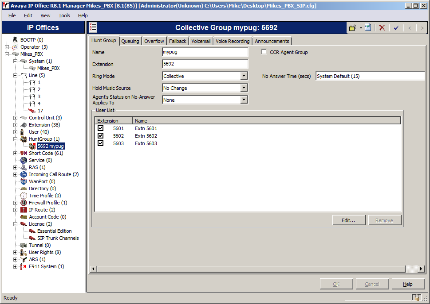430x304 pixels.
Task: Click the License key icon
Action: [24, 224]
